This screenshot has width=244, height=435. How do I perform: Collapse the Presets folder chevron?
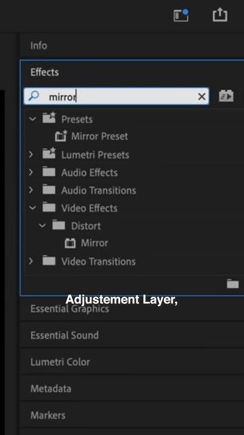click(x=33, y=119)
